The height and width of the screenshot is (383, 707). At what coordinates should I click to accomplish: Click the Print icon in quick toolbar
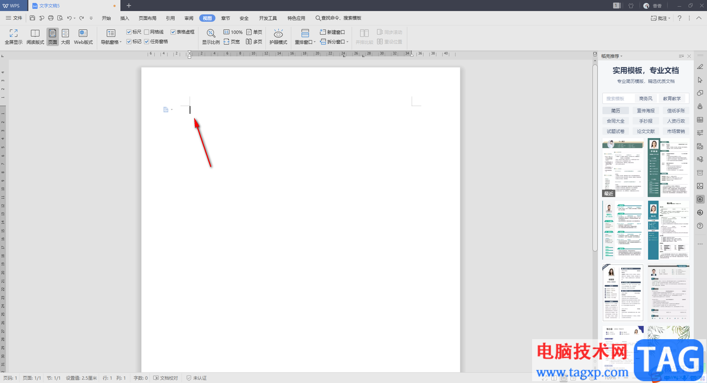[x=51, y=18]
